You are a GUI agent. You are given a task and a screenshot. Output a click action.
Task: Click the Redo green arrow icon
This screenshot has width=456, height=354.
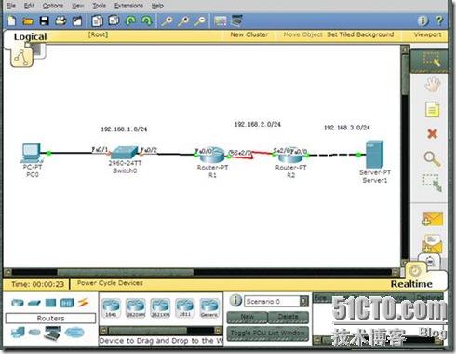coord(146,20)
